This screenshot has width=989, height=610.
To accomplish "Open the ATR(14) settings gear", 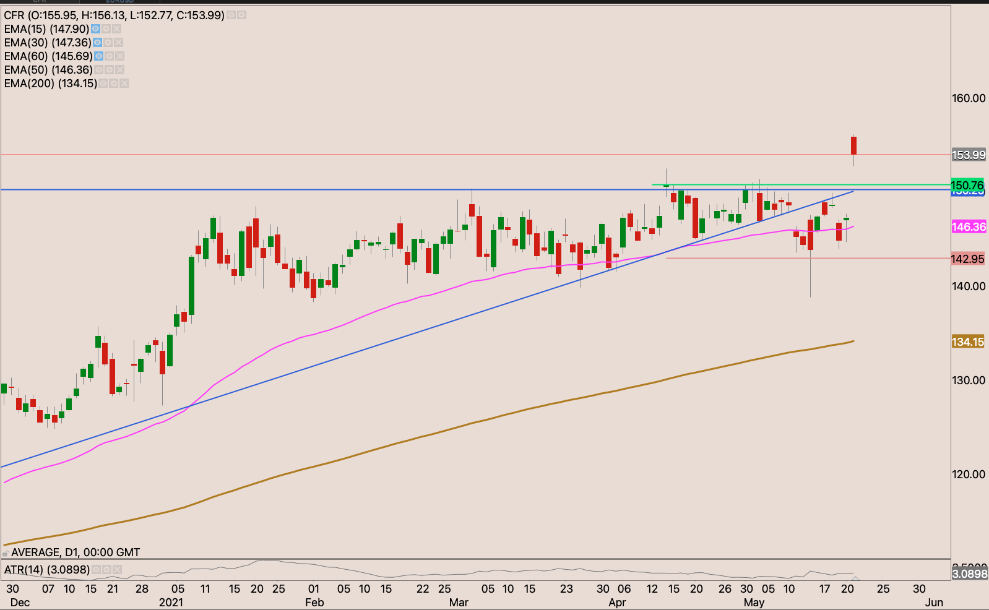I will [106, 569].
